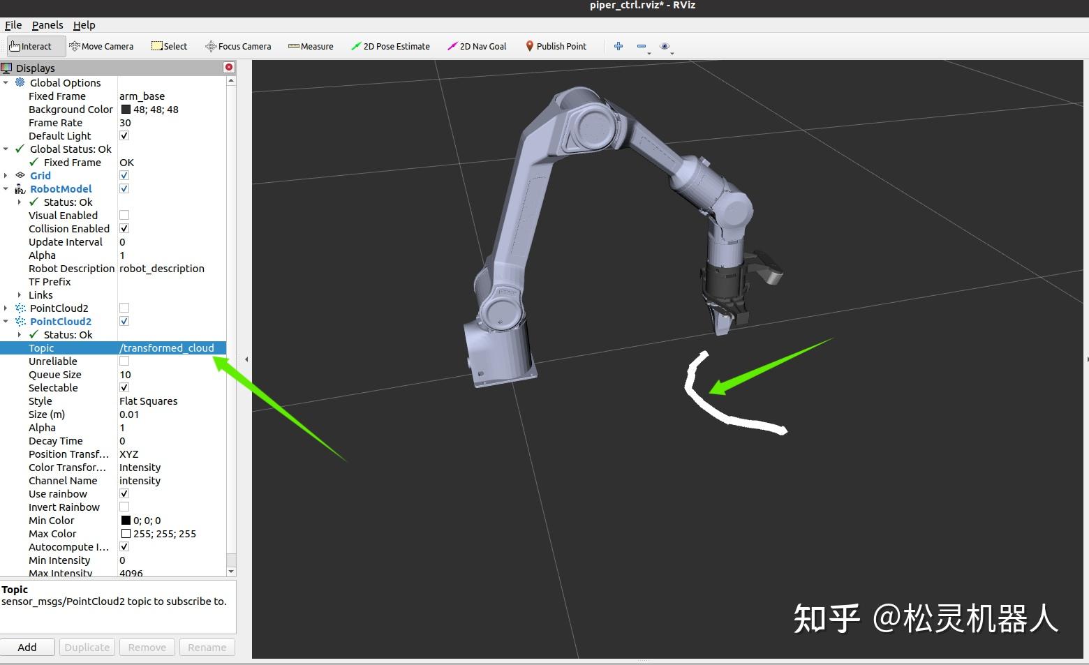Toggle the Autocompute Intensity checkbox
The image size is (1089, 665).
click(124, 546)
